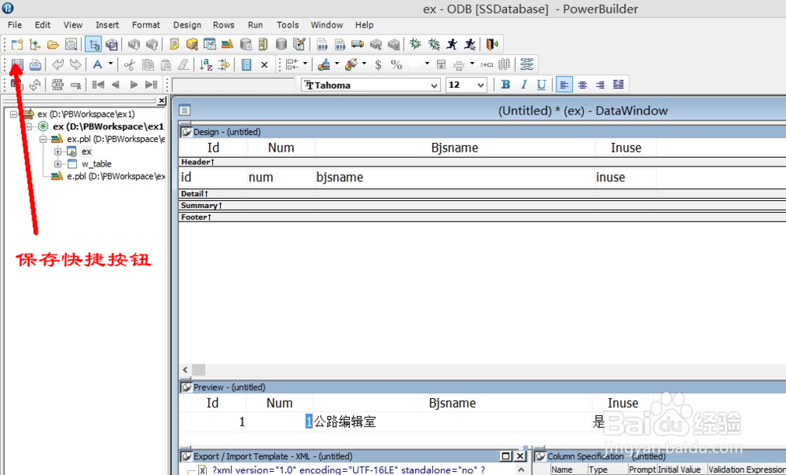
Task: Click the Header band bar
Action: [x=483, y=162]
